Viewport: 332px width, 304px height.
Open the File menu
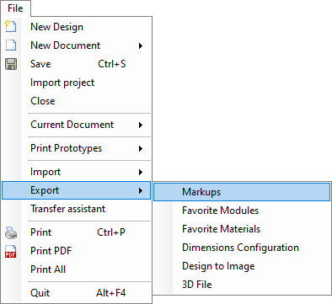[x=15, y=8]
